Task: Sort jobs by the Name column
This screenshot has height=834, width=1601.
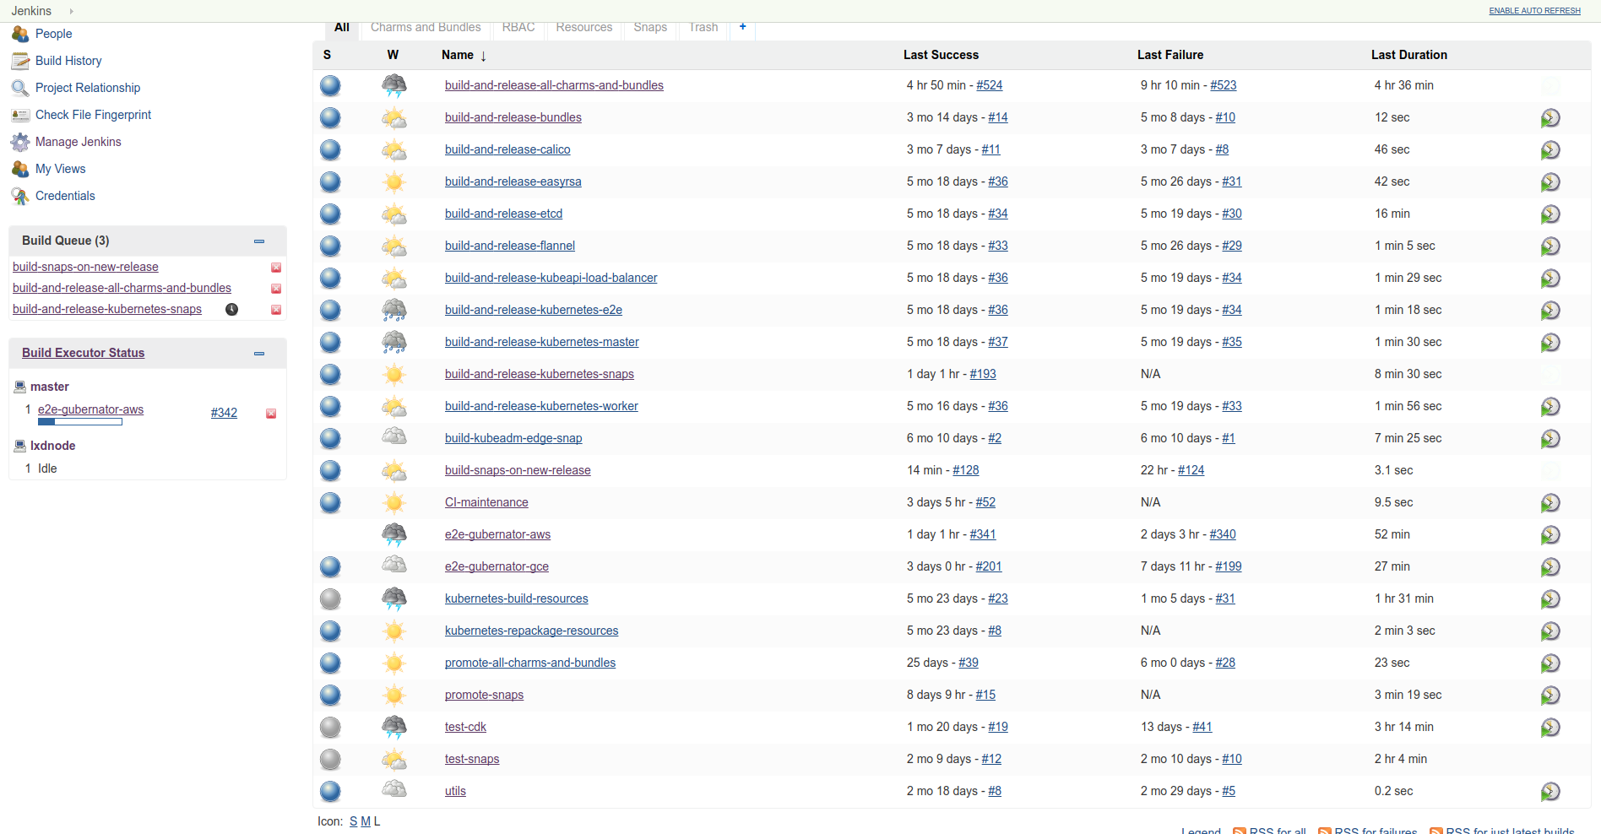Action: point(458,55)
